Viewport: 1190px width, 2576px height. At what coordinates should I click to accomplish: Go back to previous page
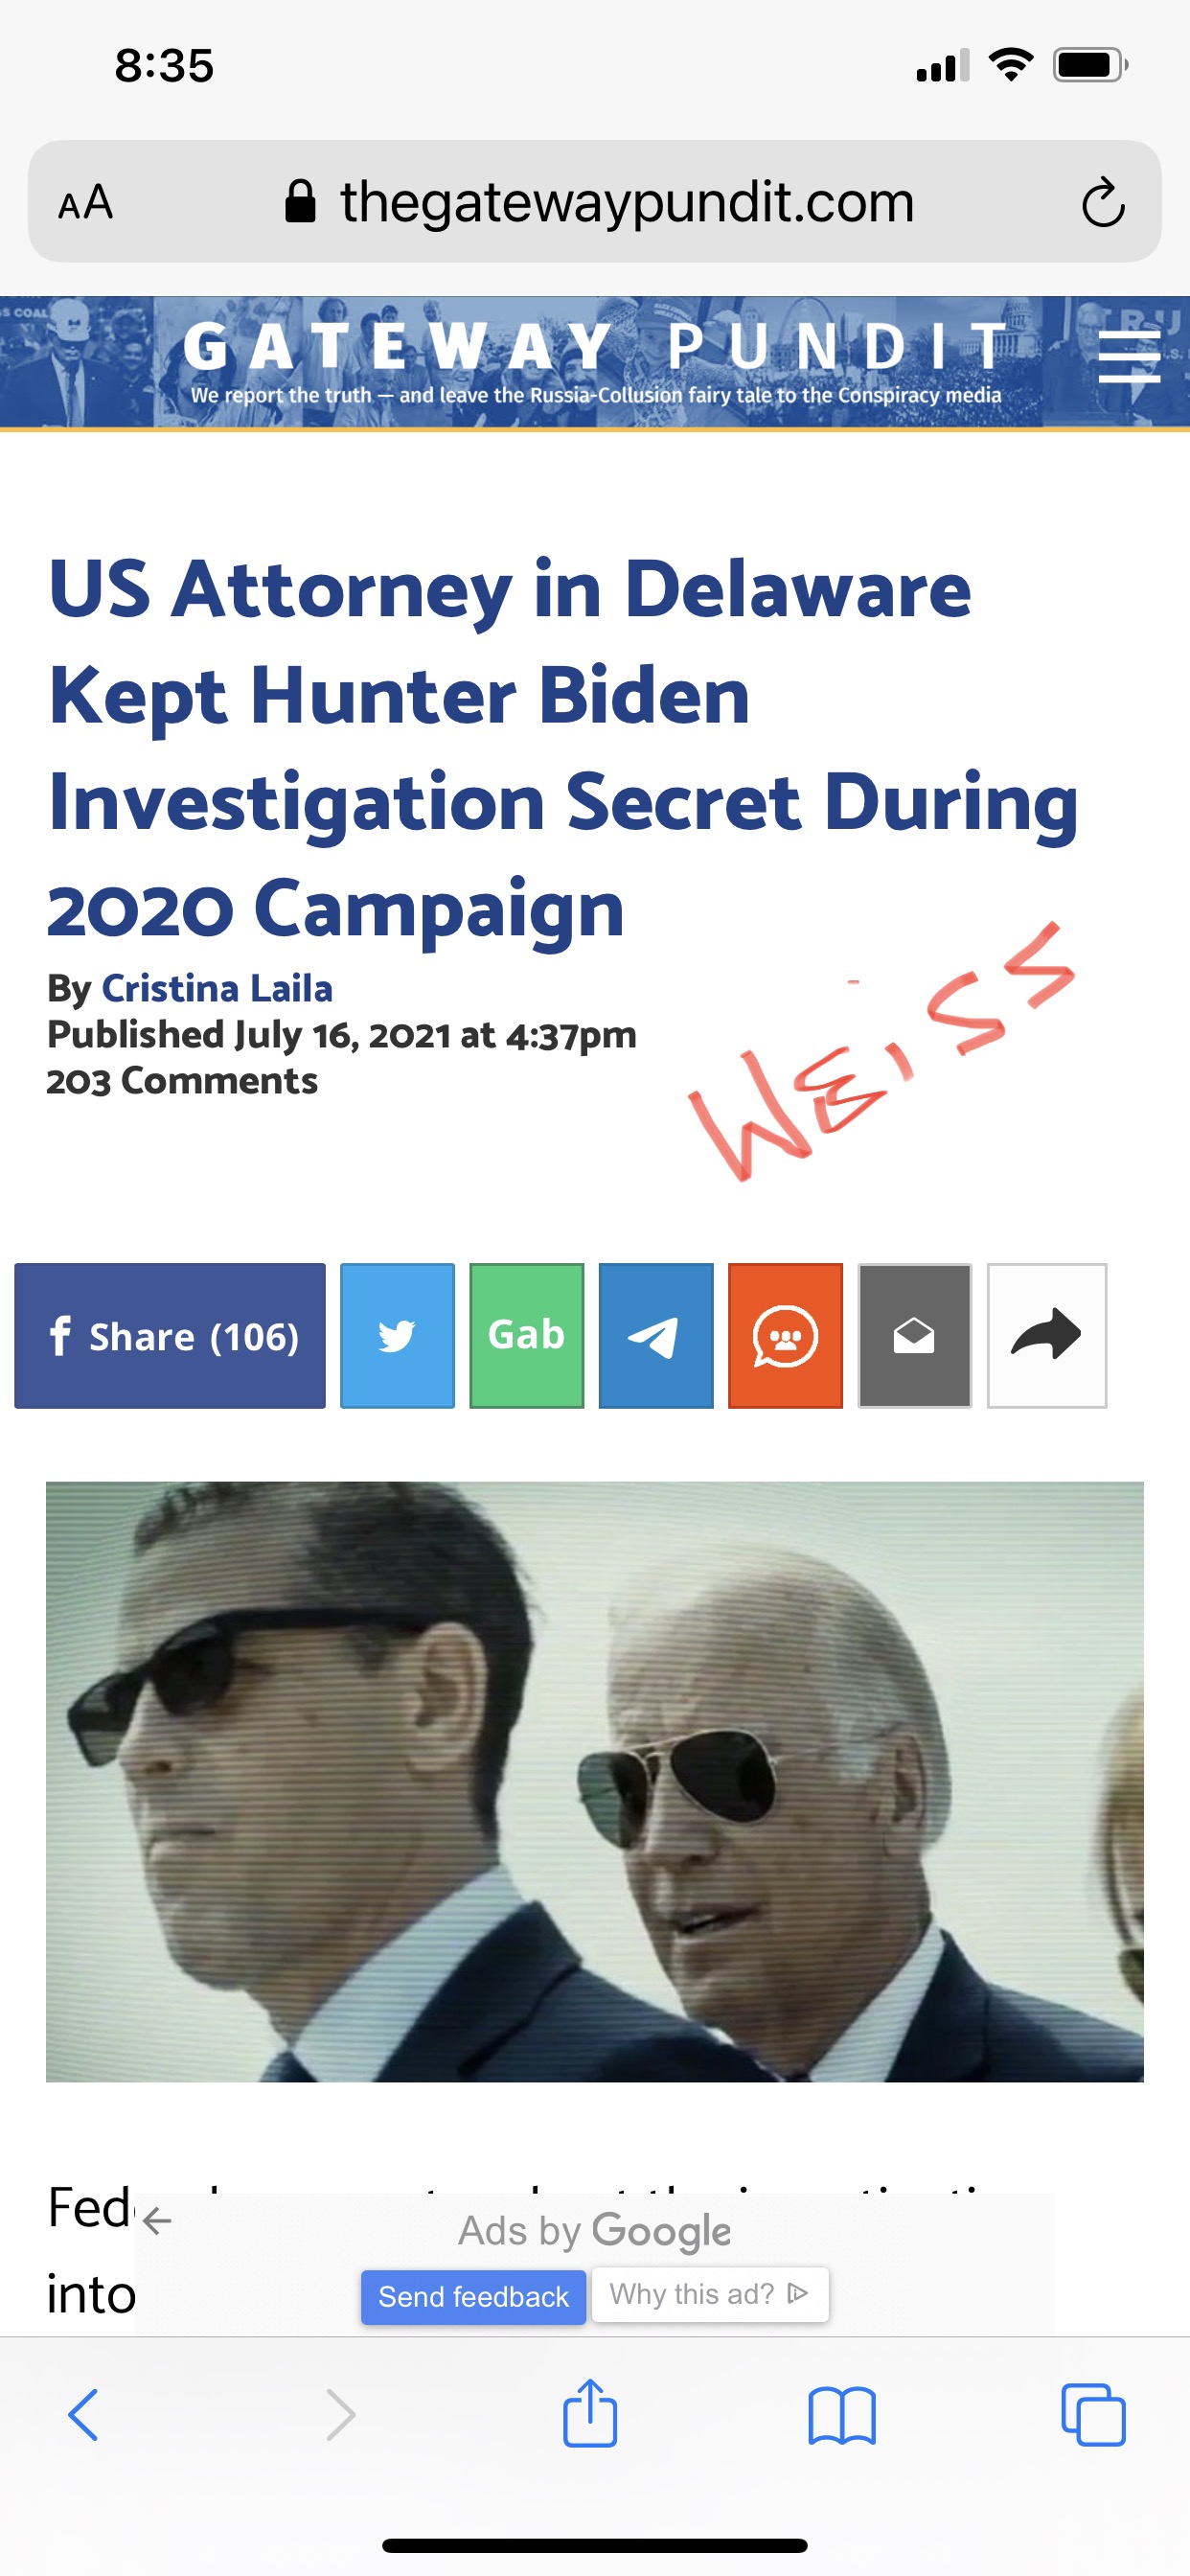(83, 2415)
